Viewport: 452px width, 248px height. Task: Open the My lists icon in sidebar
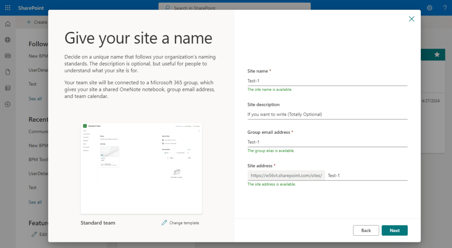8,88
